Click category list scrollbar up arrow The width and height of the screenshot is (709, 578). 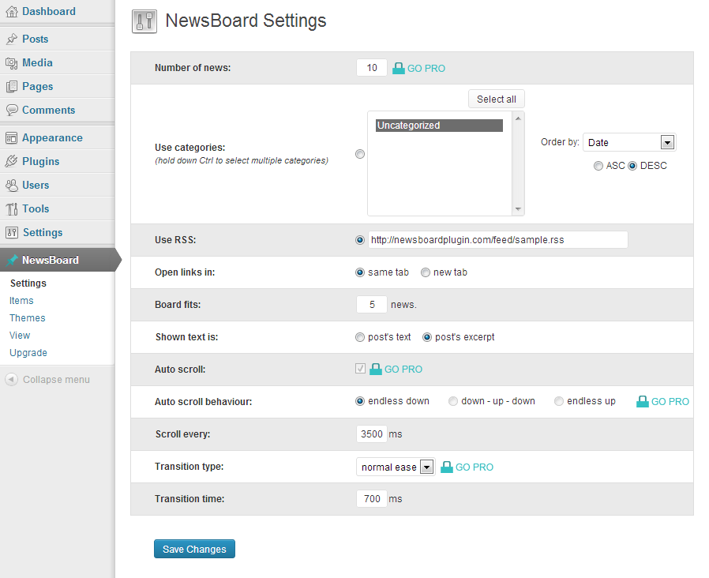(518, 118)
